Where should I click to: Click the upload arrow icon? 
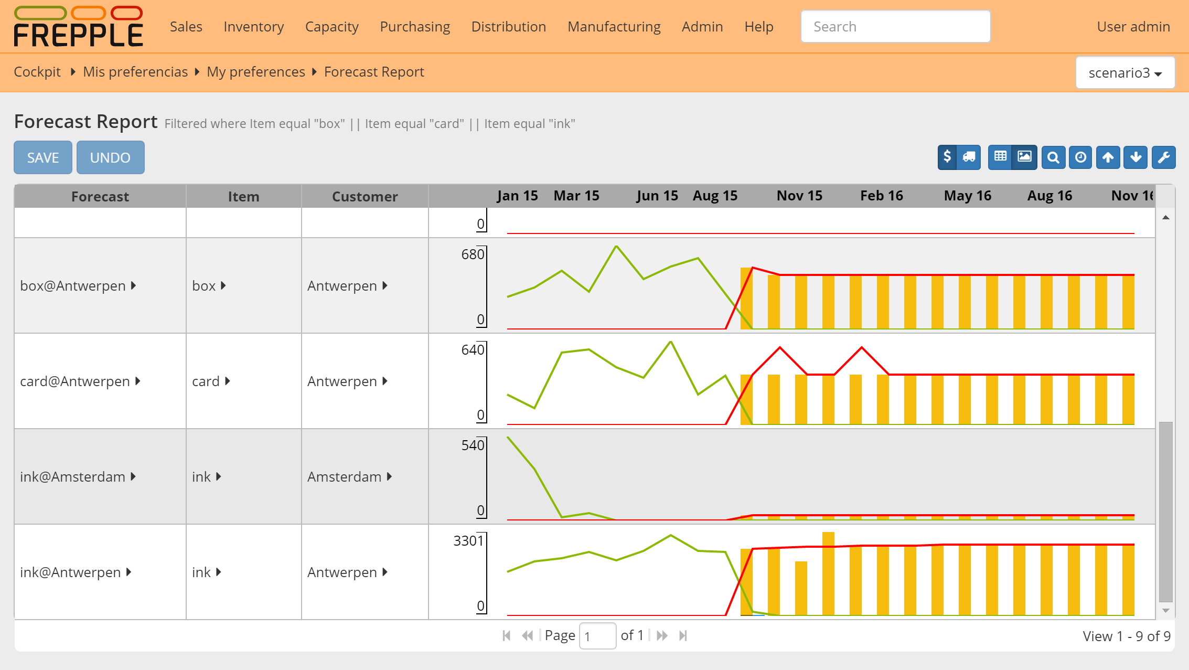click(1108, 157)
